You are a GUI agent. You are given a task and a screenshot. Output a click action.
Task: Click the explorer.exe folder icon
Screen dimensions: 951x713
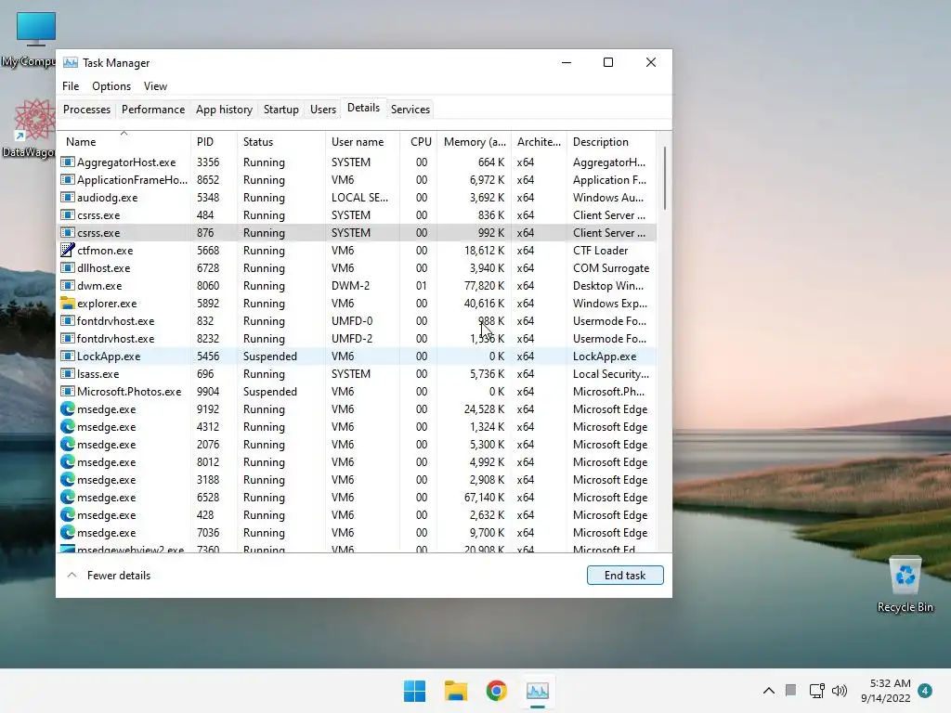click(67, 303)
